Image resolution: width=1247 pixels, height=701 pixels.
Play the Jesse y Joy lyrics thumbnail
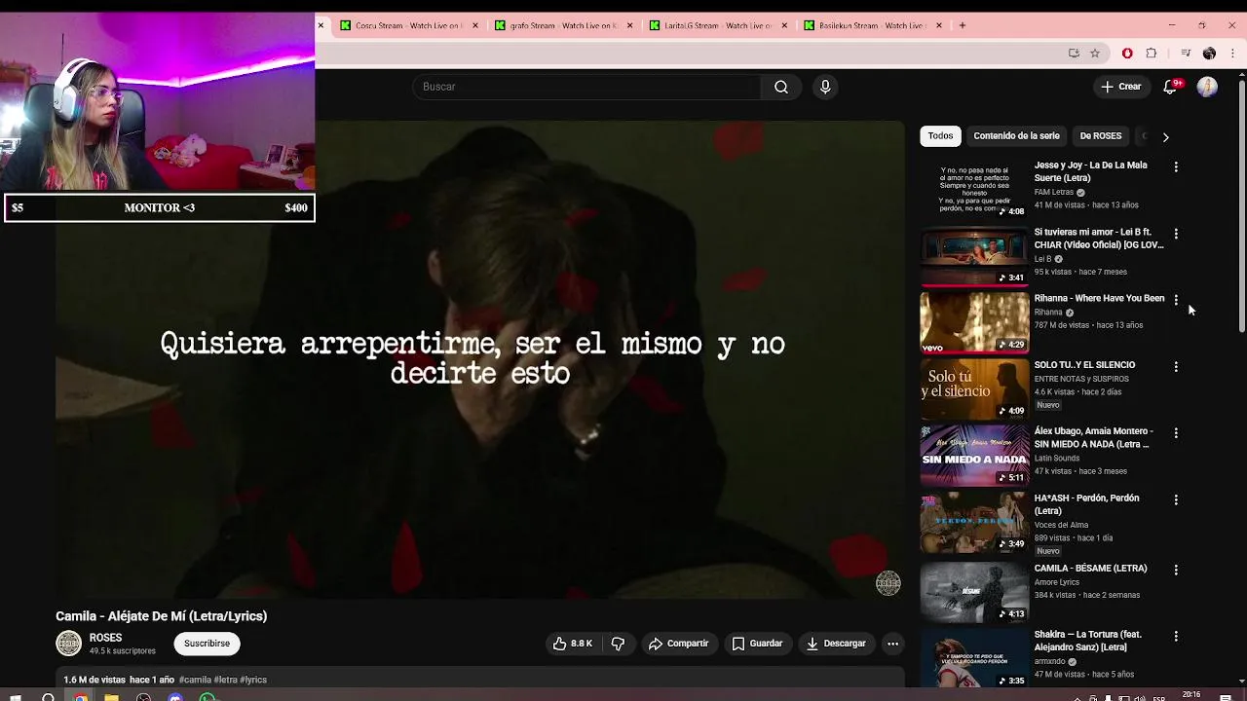974,190
